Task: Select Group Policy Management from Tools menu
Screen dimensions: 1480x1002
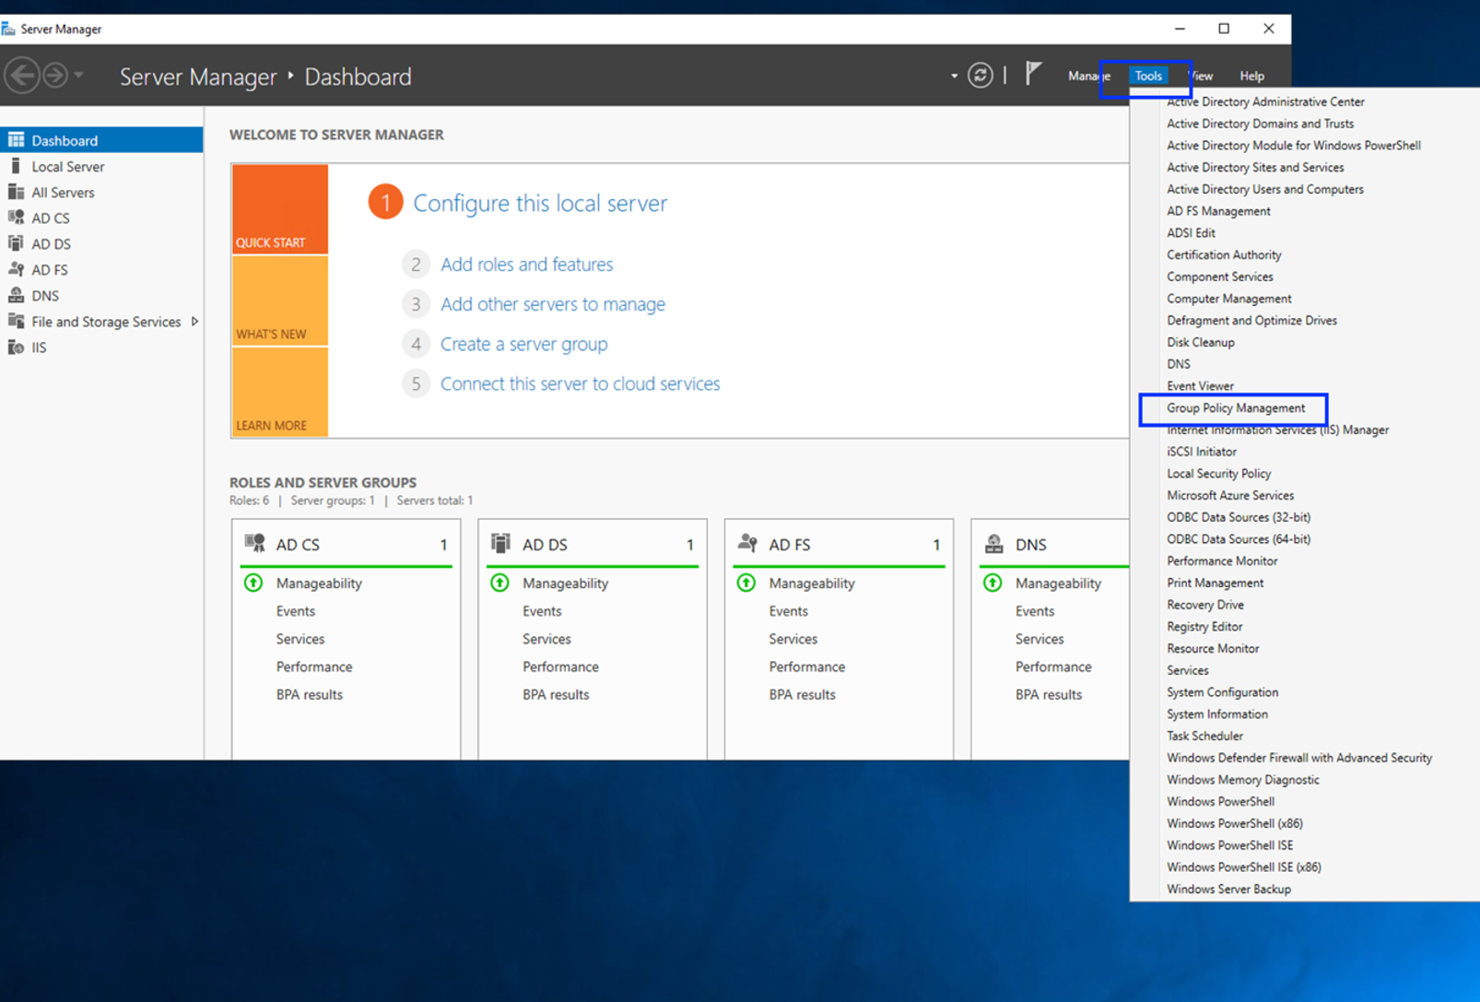Action: tap(1235, 408)
